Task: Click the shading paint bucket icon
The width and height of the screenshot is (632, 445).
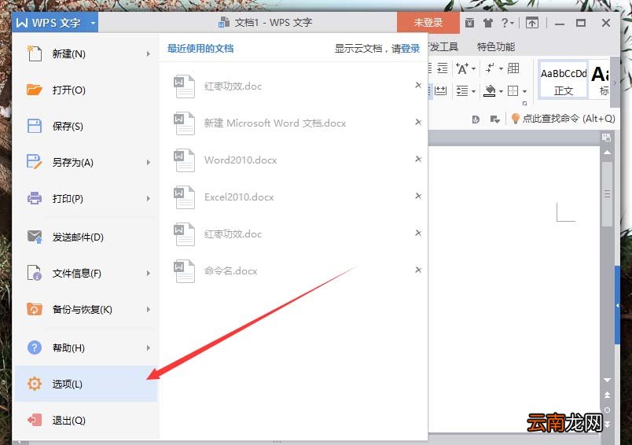Action: (x=489, y=91)
